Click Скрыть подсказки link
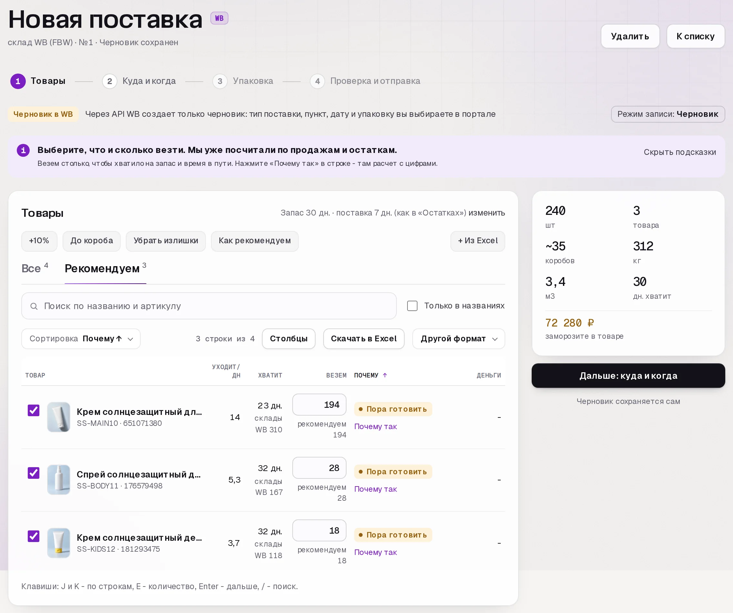Screen dimensions: 733x613 coord(679,152)
